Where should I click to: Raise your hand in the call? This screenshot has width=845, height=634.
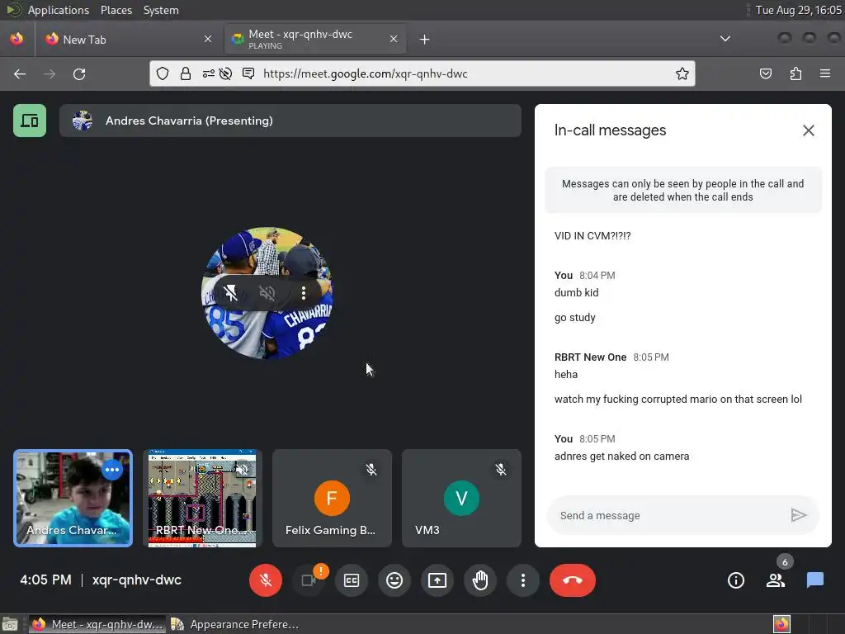click(x=480, y=580)
